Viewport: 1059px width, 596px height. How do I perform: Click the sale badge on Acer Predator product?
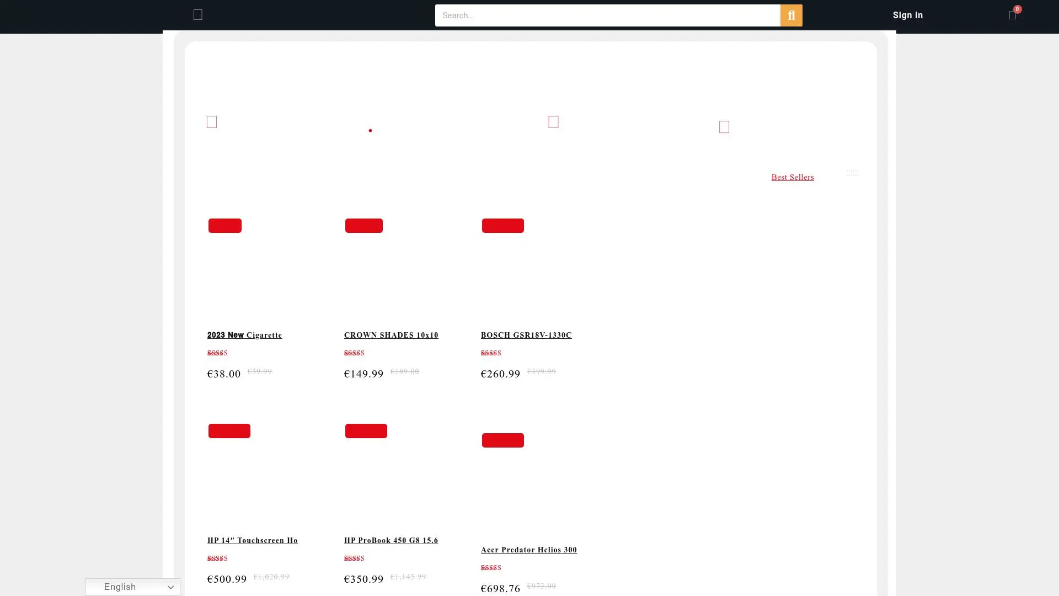(502, 440)
